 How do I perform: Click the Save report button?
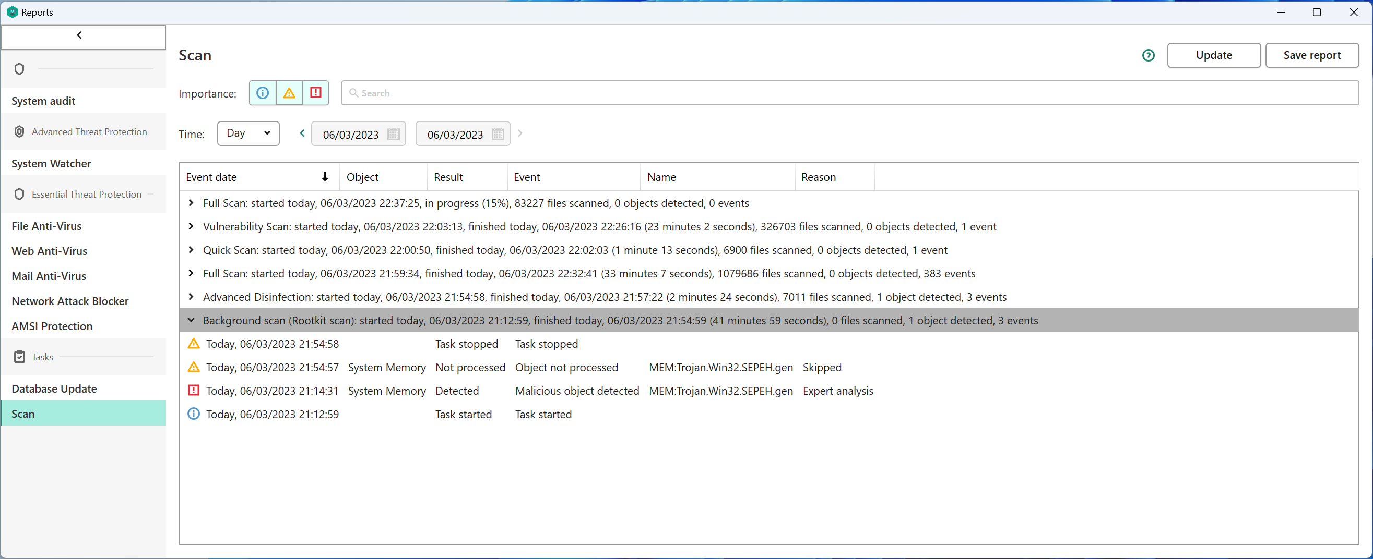click(x=1311, y=55)
